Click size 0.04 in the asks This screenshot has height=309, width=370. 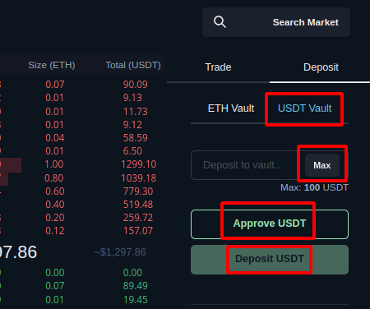point(55,138)
